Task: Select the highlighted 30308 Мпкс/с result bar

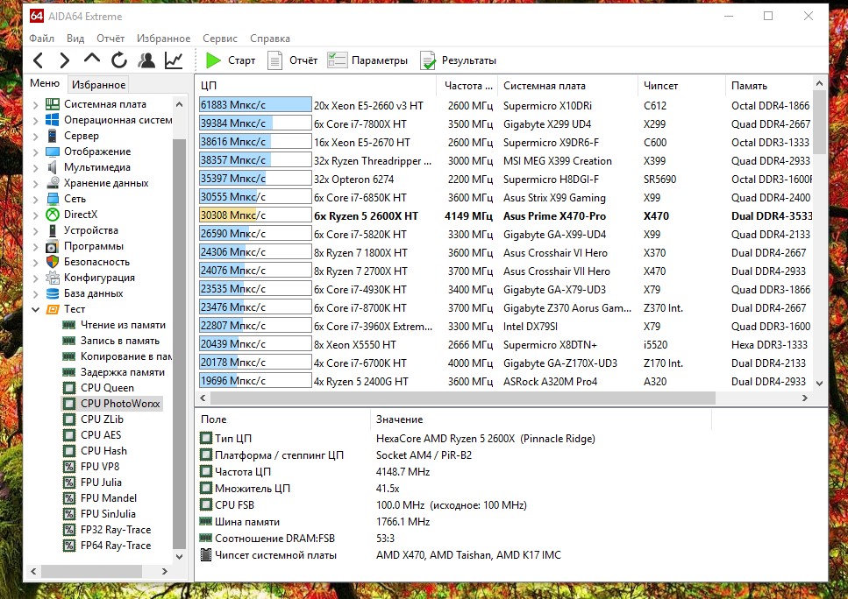Action: click(255, 215)
